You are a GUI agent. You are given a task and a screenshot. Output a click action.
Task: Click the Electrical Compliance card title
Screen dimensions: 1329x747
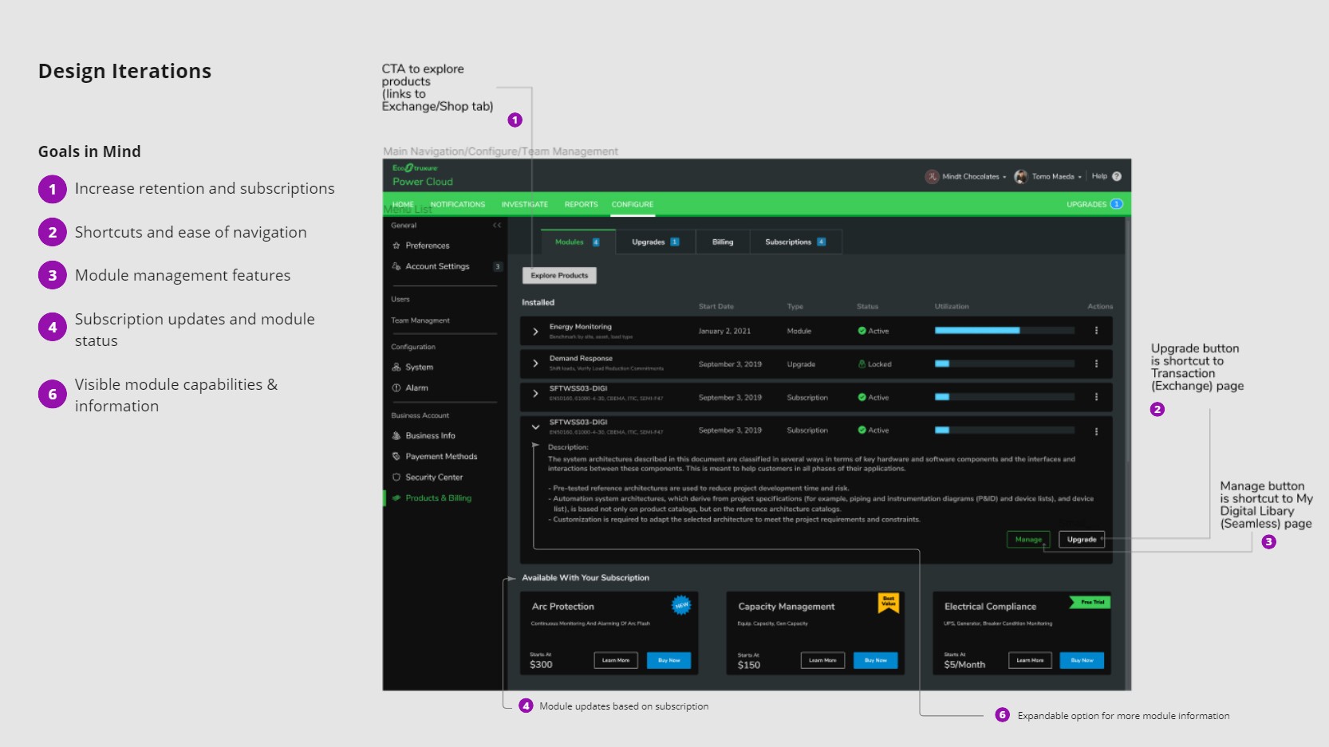(990, 607)
